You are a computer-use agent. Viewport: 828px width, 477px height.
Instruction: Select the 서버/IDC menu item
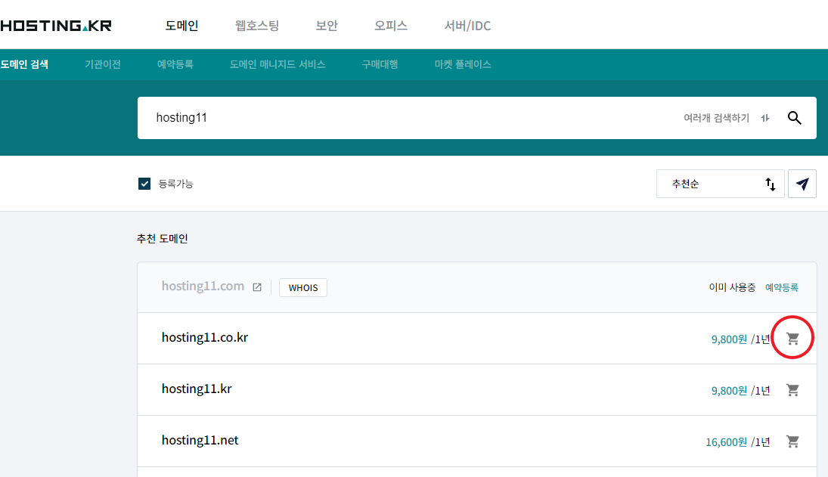pos(467,26)
